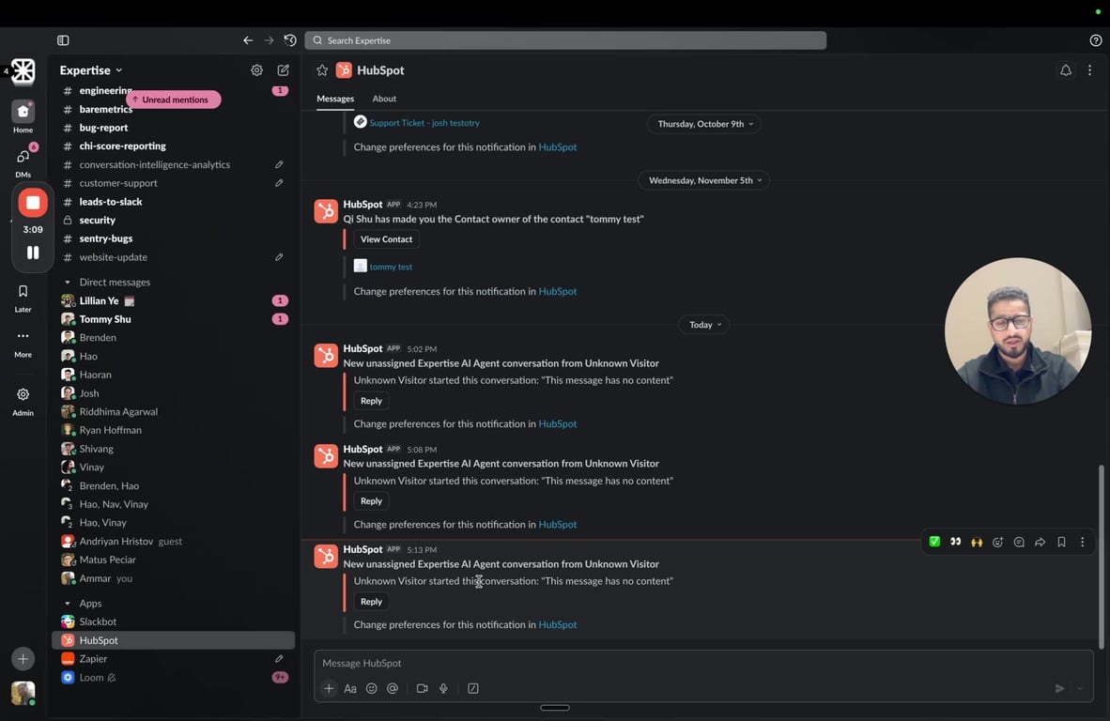
Task: Open emoji picker in composer
Action: point(371,688)
